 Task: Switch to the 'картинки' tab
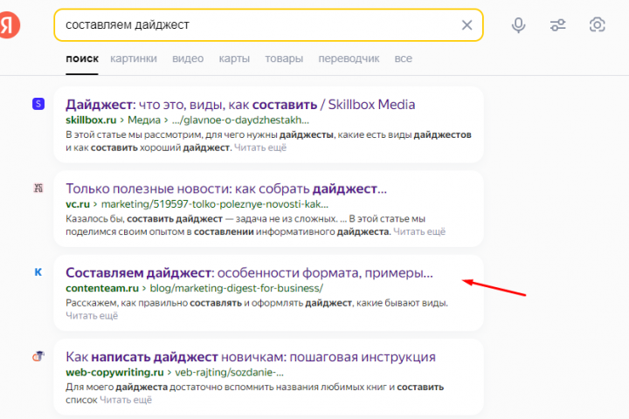pos(134,58)
